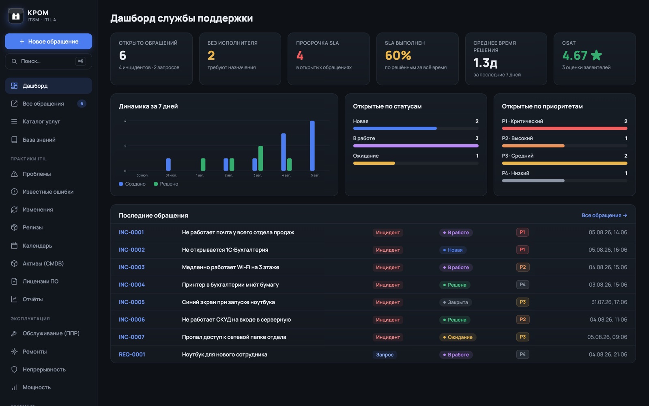This screenshot has width=649, height=406.
Task: Click the date 31.07.26, 17:06
Action: coord(609,302)
